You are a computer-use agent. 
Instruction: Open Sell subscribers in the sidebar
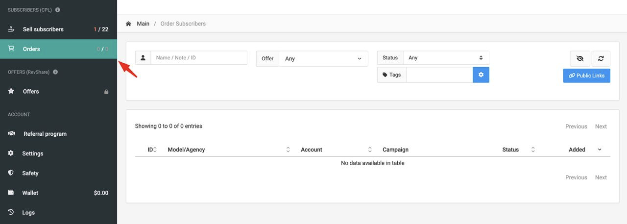(43, 29)
